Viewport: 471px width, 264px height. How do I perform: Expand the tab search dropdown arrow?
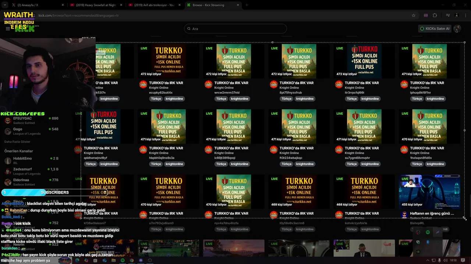4,5
